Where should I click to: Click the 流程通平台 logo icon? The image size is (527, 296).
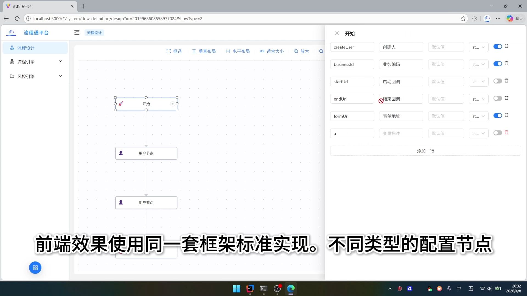(x=11, y=33)
